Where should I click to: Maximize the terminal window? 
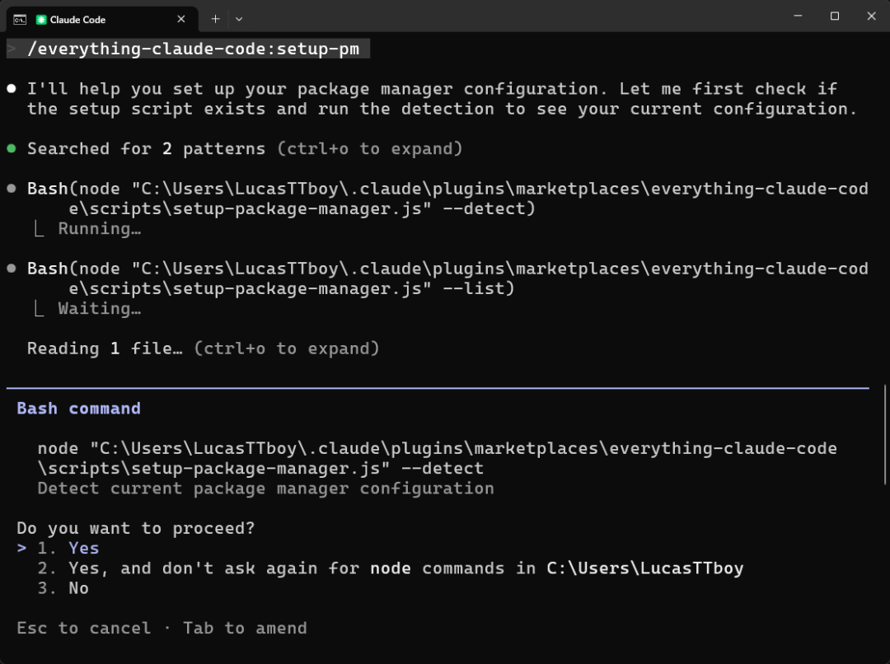pos(834,16)
